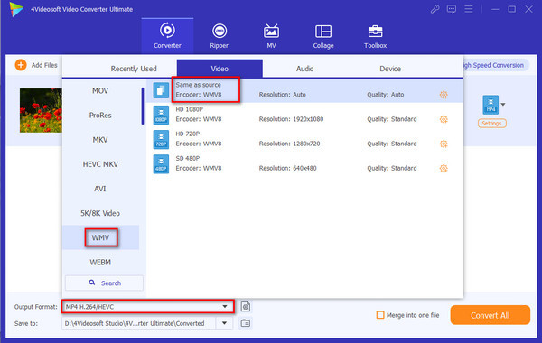Click Resolution: 640x480 text
Viewport: 542px width, 343px height.
point(287,168)
